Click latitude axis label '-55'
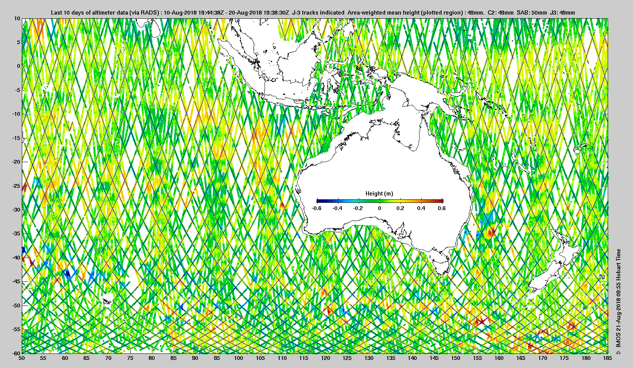Viewport: 633px width, 368px height. [16, 329]
